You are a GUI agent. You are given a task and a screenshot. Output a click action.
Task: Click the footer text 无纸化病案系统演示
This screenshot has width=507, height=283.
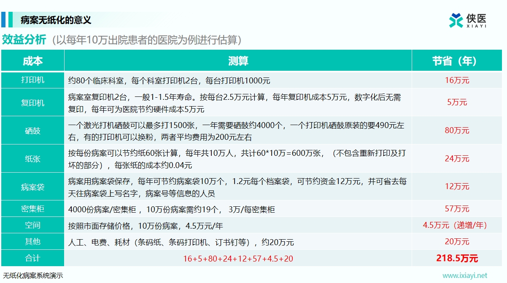32,276
